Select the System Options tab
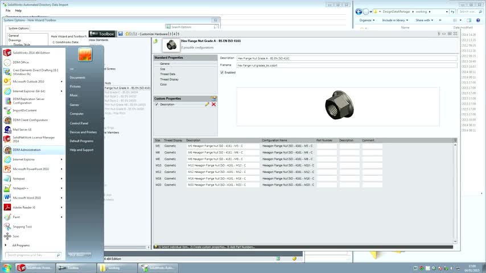Image resolution: width=486 pixels, height=273 pixels. tap(19, 28)
